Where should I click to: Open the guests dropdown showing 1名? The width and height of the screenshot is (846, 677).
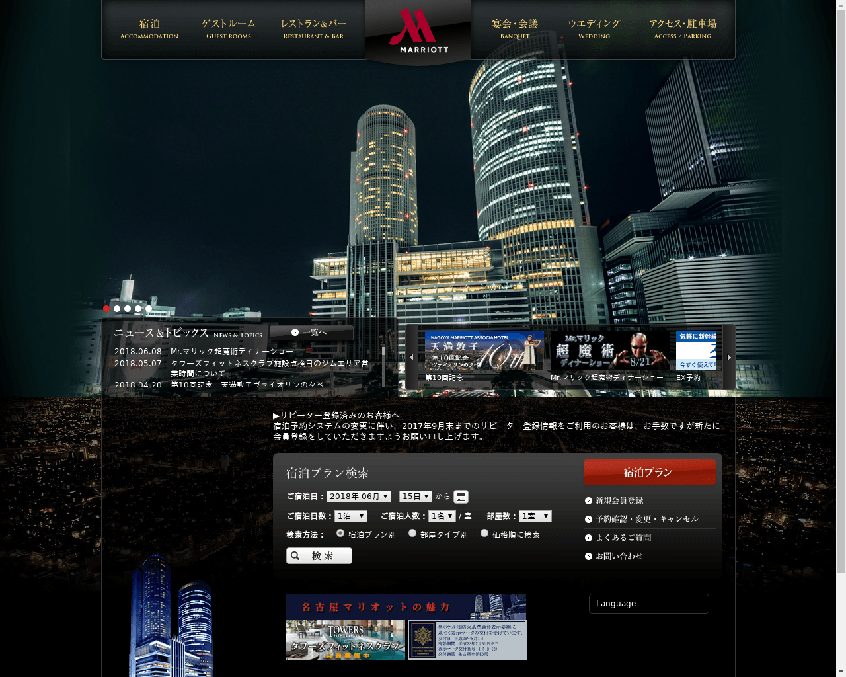coord(442,516)
